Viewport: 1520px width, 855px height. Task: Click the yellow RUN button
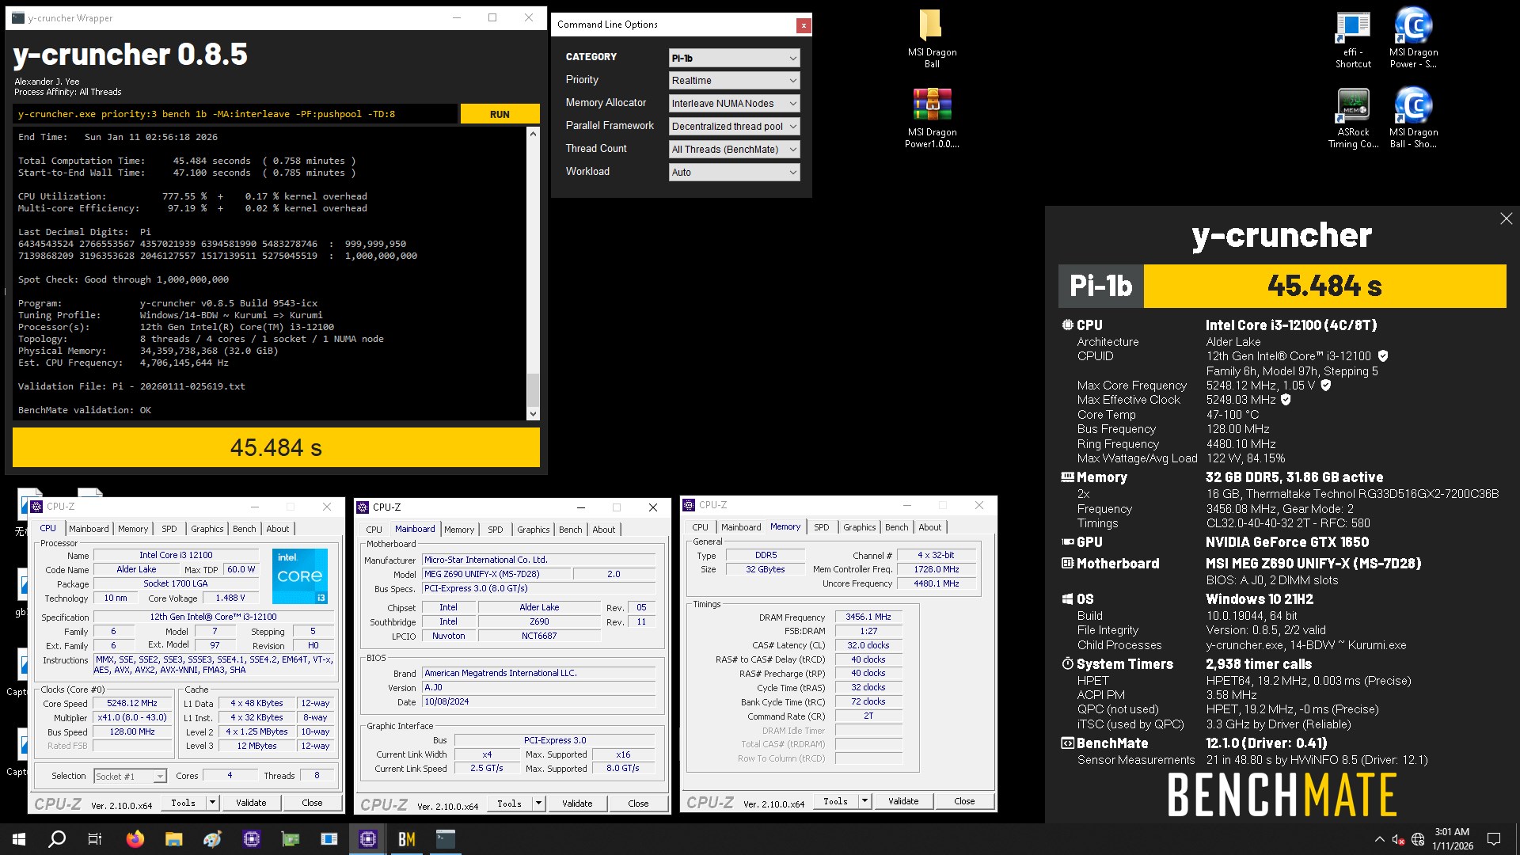coord(500,114)
